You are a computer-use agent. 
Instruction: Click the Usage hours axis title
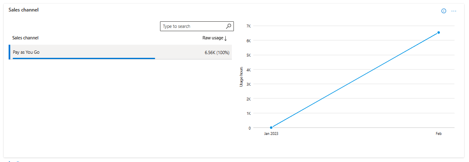(241, 77)
